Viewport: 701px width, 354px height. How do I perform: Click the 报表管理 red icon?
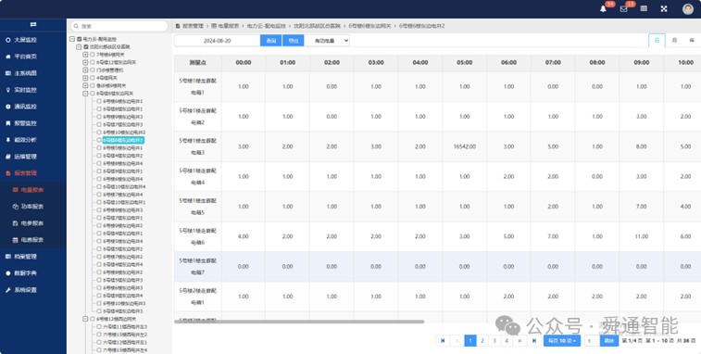(x=7, y=173)
